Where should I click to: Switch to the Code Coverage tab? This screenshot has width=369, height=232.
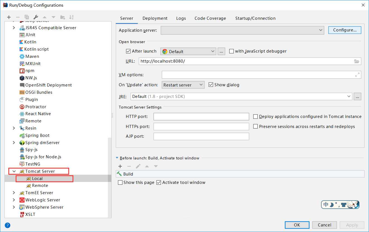tap(210, 18)
